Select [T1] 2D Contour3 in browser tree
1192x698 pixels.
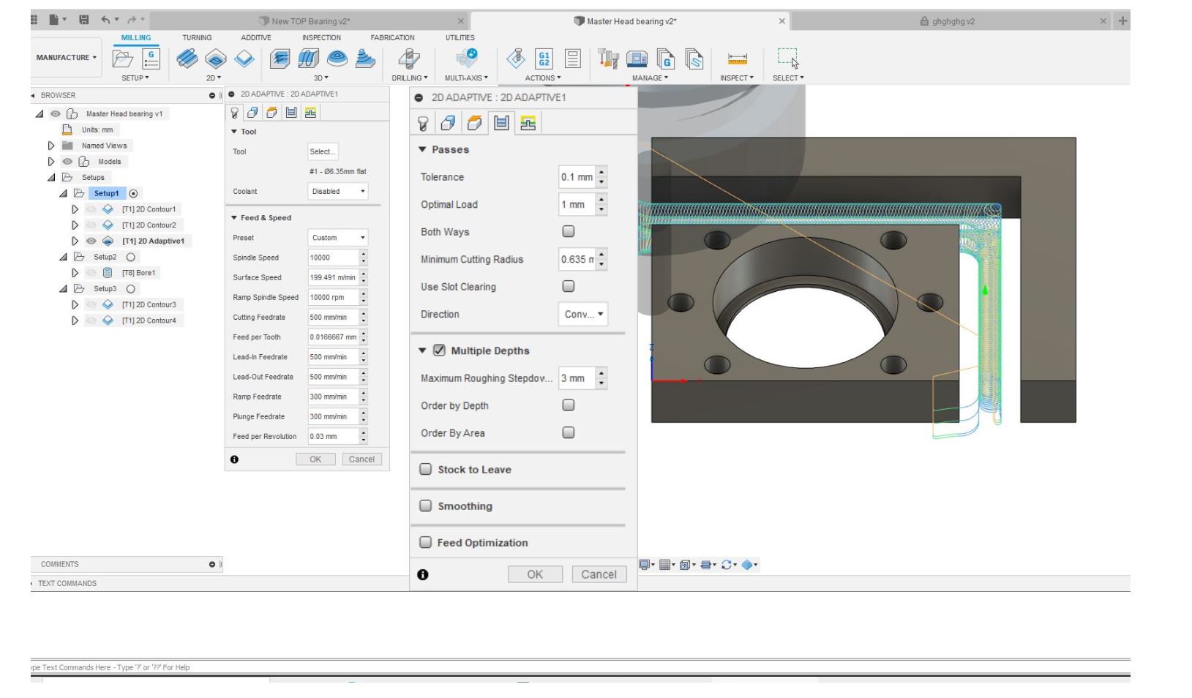coord(149,304)
